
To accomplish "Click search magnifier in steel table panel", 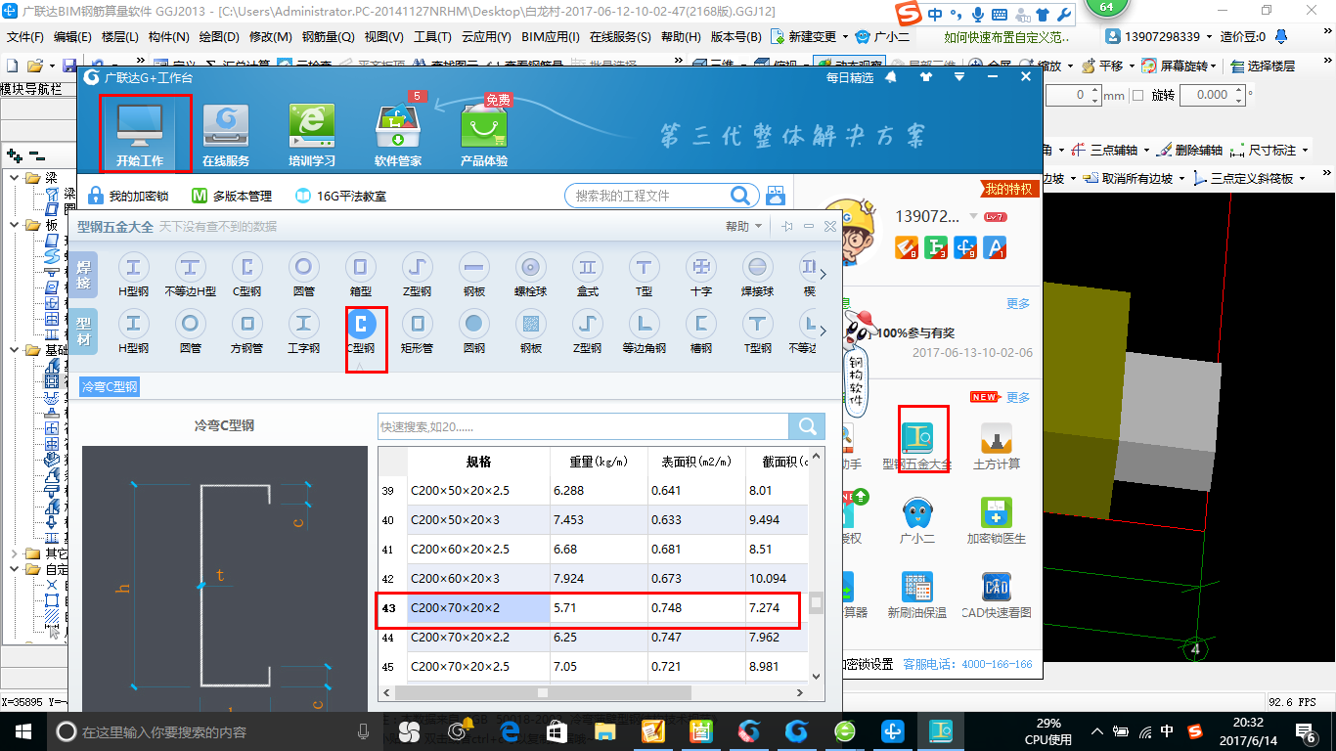I will tap(807, 426).
